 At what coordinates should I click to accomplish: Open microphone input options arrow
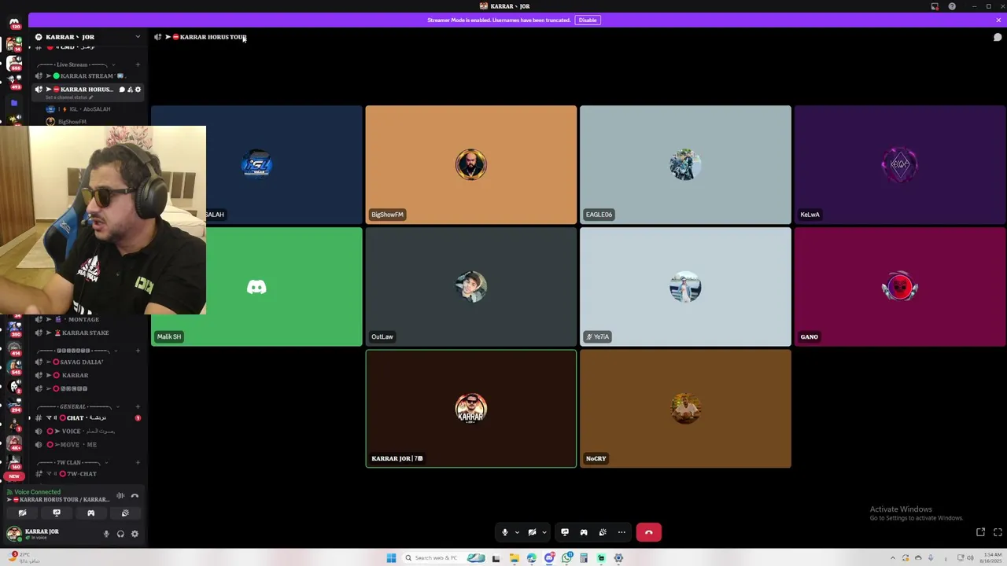click(x=517, y=532)
